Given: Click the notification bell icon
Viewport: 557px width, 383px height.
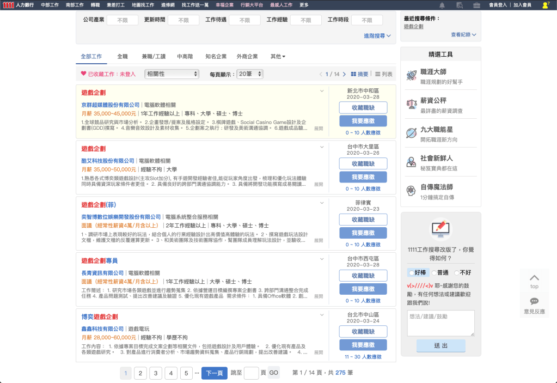Looking at the screenshot, I should click(442, 5).
